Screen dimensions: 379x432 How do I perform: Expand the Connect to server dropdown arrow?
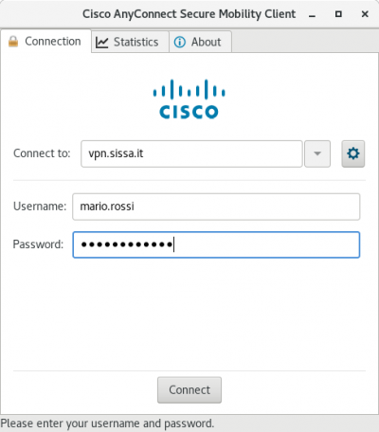317,153
